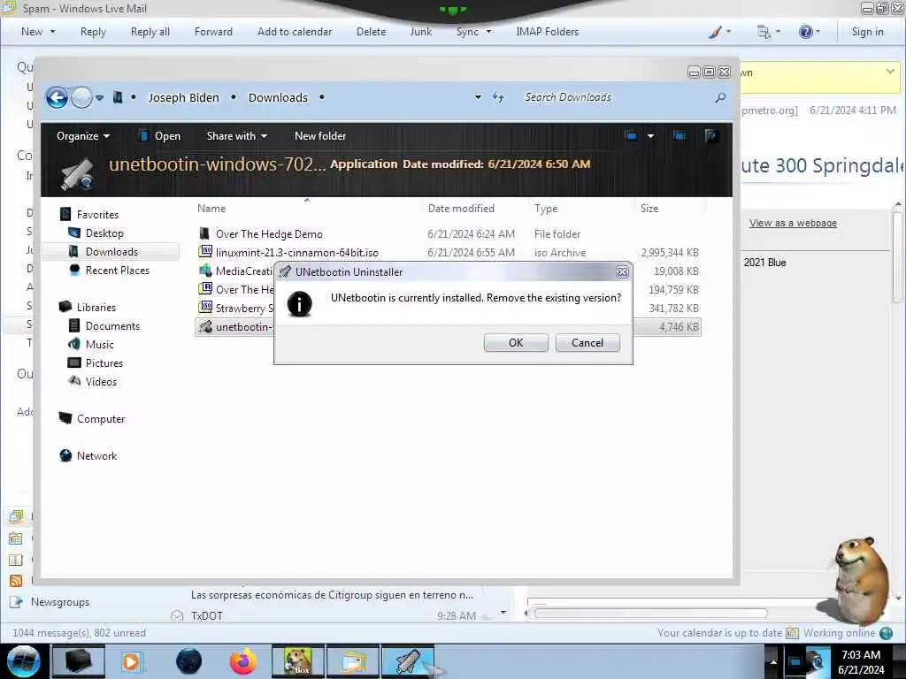Show hidden system tray icons arrow
This screenshot has height=679, width=906.
tap(773, 661)
